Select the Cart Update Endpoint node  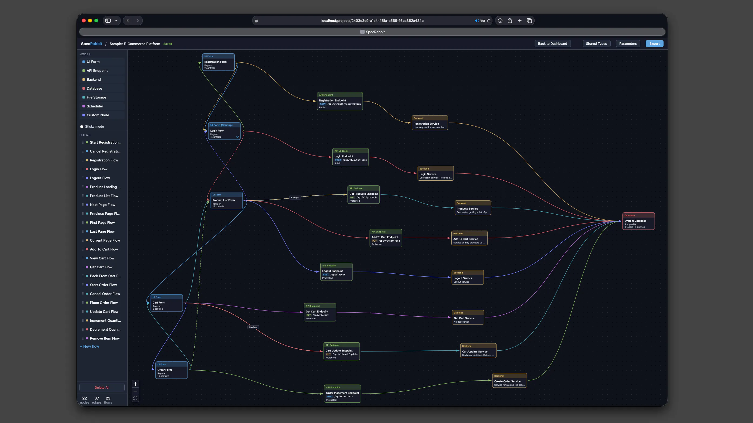coord(341,351)
